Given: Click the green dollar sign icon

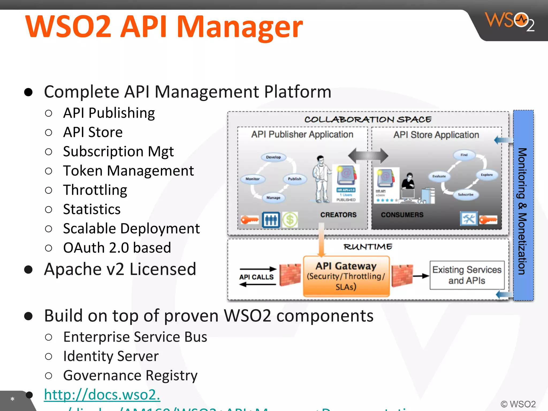Looking at the screenshot, I should click(x=290, y=220).
